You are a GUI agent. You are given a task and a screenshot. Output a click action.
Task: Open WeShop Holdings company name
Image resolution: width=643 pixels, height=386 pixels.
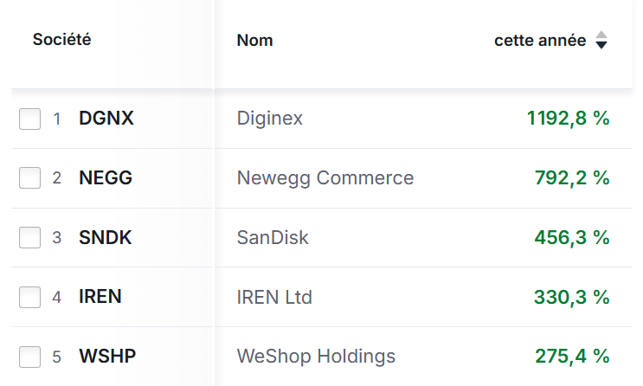coord(316,356)
